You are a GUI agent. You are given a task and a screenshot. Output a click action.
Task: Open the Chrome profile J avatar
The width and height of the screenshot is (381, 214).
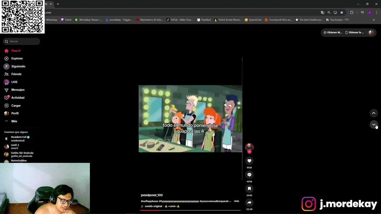click(369, 12)
